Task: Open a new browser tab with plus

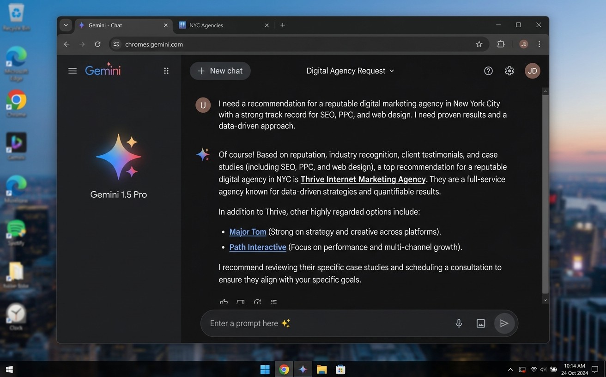Action: [x=283, y=25]
